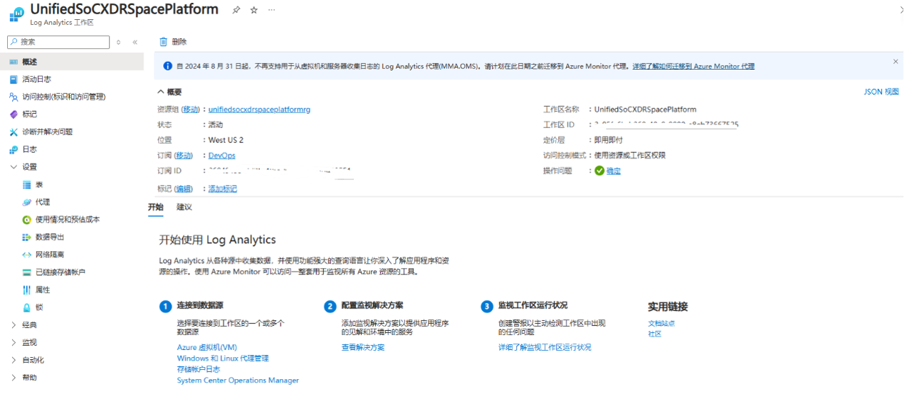
Task: Collapse the 概要 essentials section
Action: point(160,92)
